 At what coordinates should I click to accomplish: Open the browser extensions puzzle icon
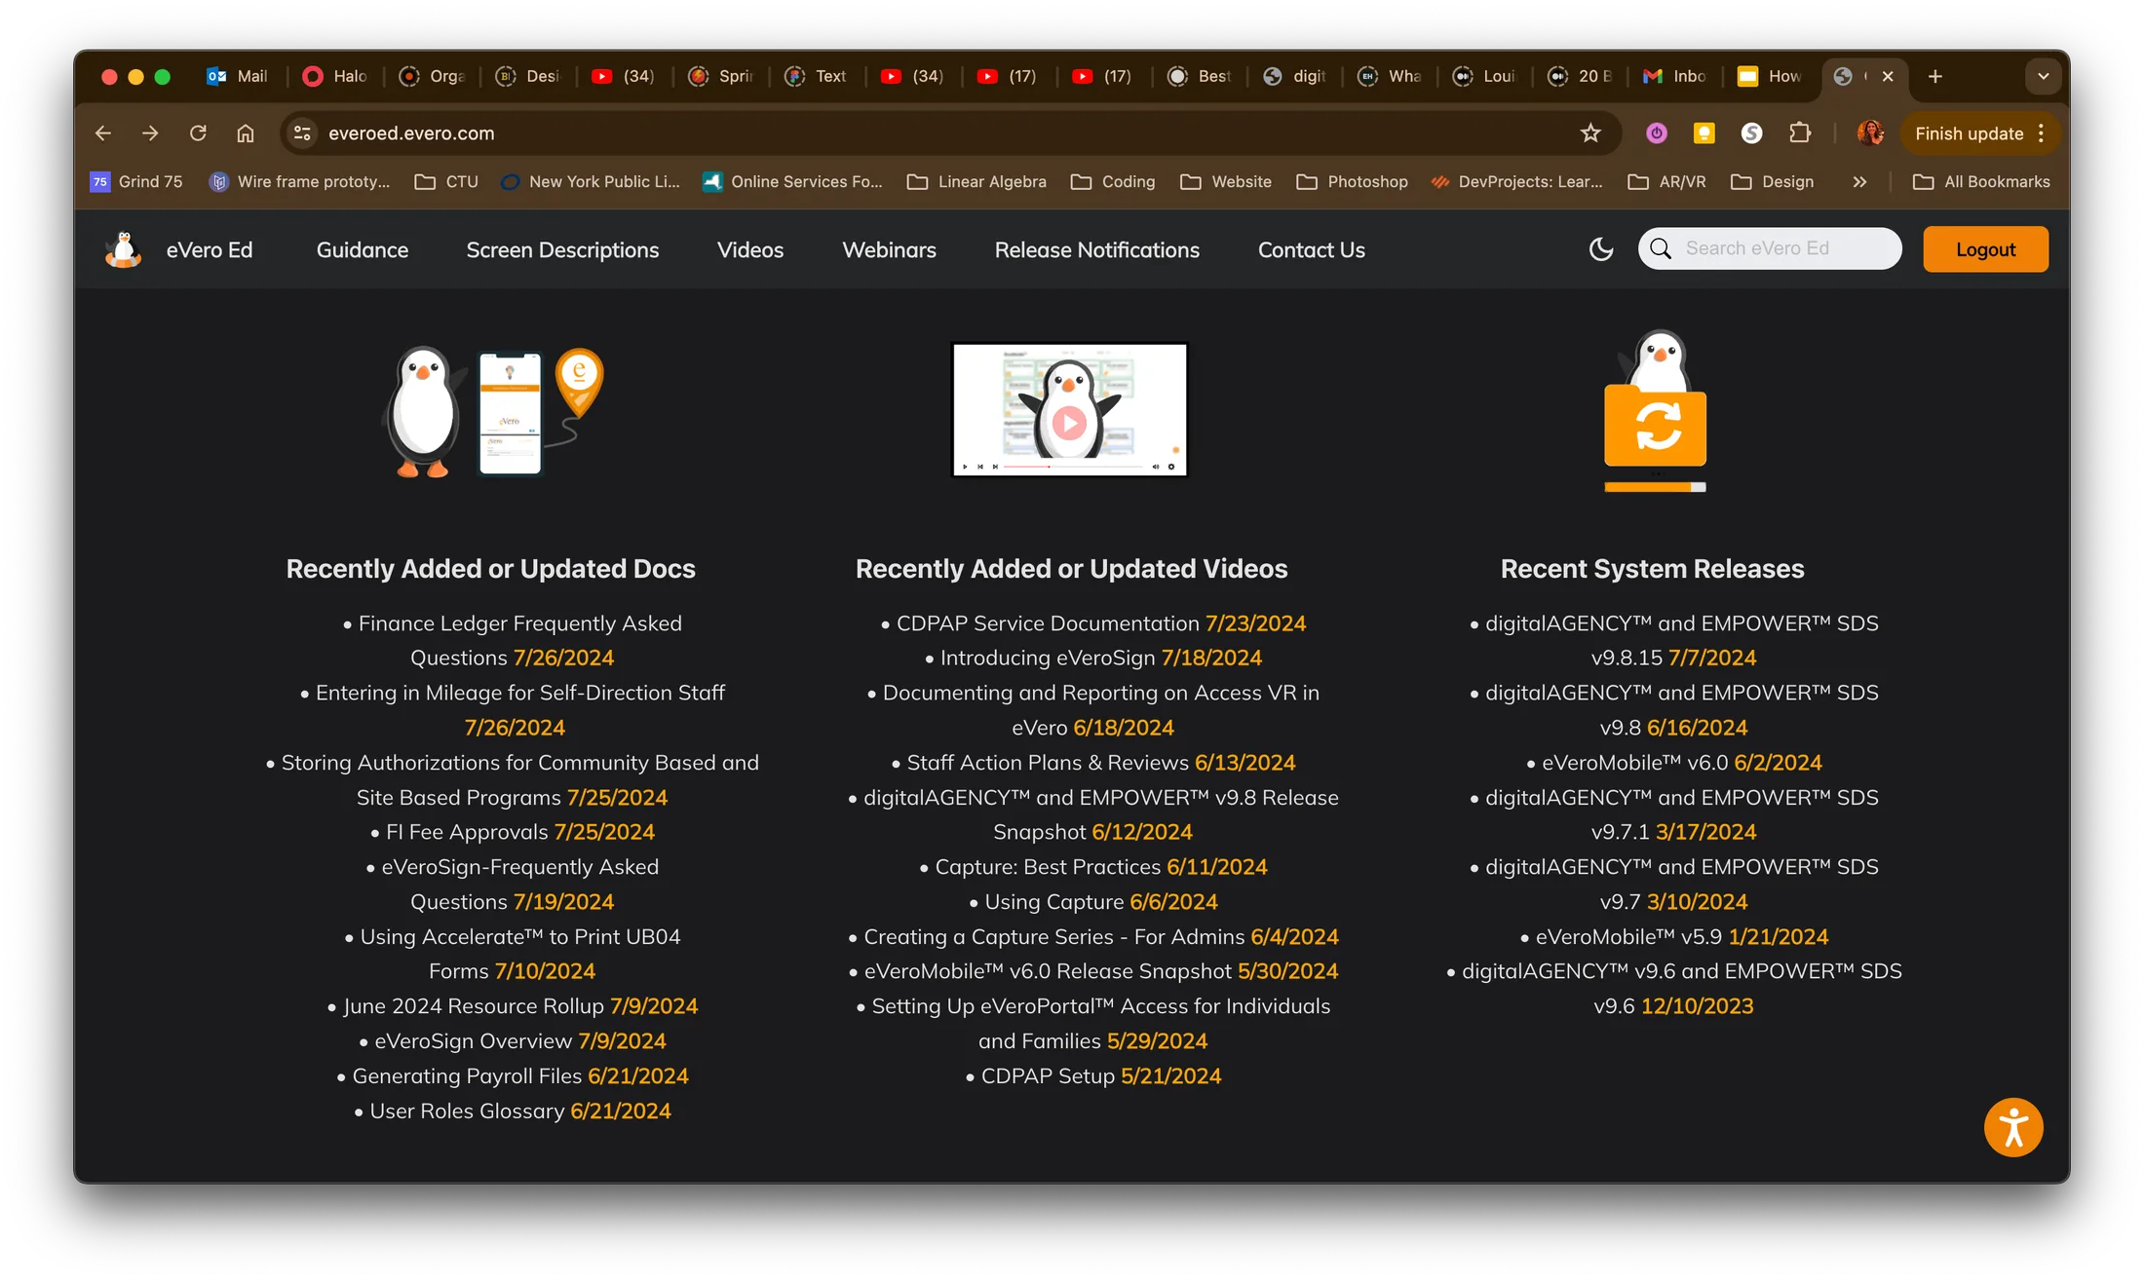pos(1800,133)
